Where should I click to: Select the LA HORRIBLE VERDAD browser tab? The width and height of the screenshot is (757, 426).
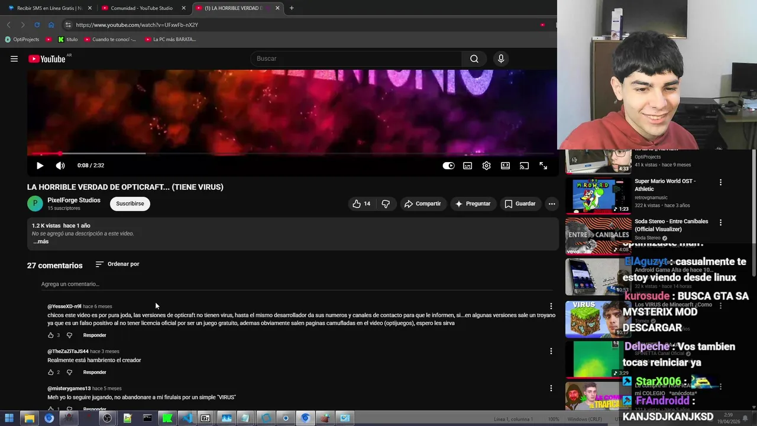pyautogui.click(x=238, y=8)
